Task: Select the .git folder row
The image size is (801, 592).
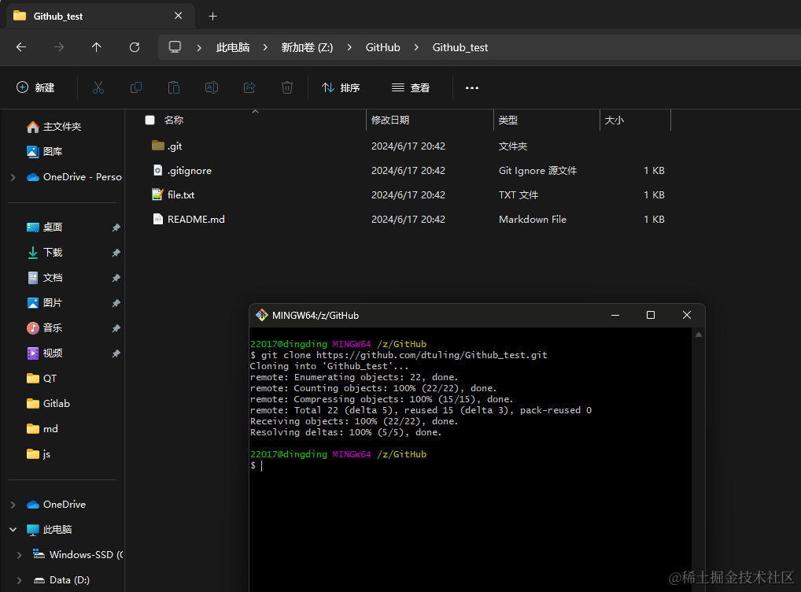Action: pyautogui.click(x=407, y=146)
